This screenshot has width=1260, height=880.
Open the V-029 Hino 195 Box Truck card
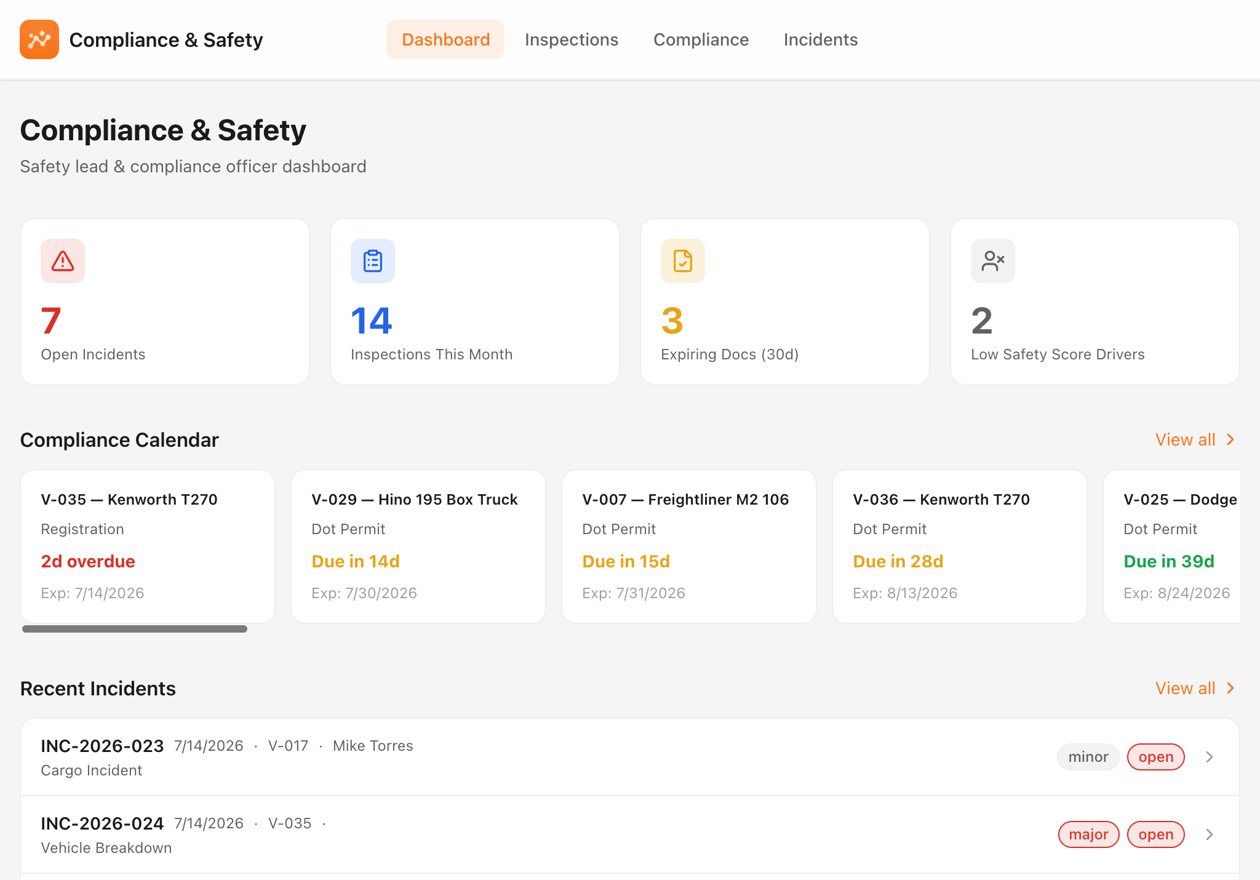pos(418,546)
